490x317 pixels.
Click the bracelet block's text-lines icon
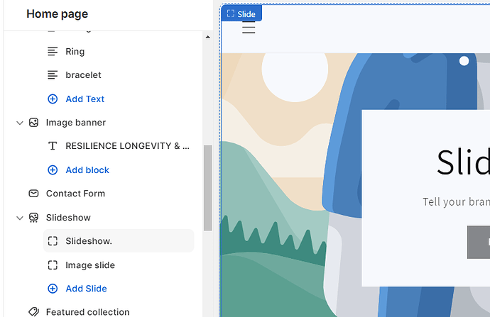click(x=53, y=75)
